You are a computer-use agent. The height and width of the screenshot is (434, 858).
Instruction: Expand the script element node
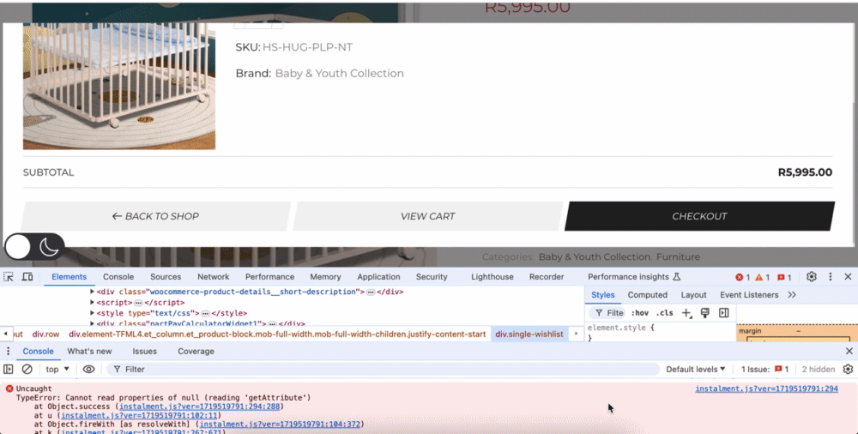click(92, 302)
